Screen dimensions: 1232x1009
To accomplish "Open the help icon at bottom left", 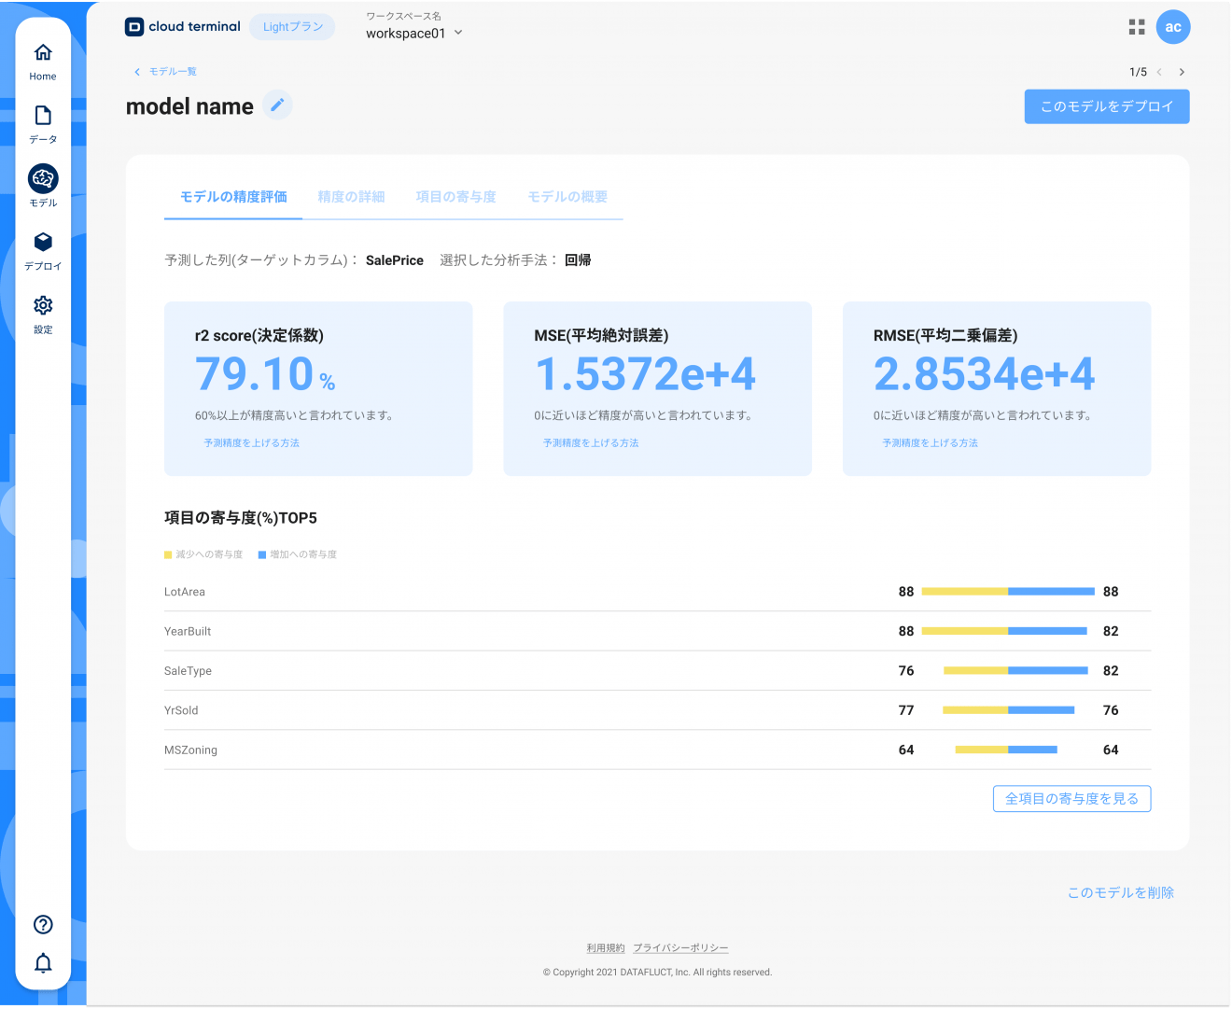I will tap(43, 924).
